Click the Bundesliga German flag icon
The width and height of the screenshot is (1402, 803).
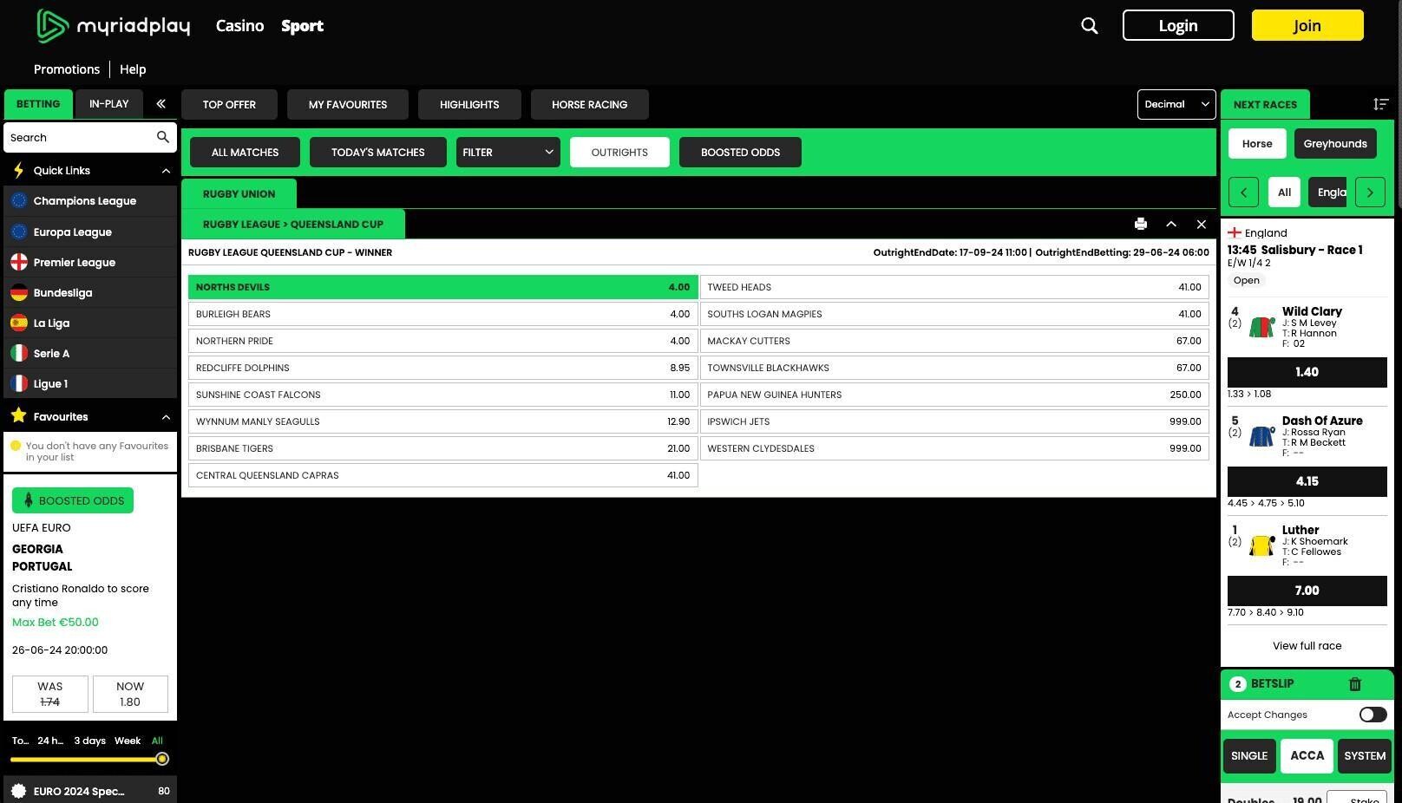pos(19,292)
